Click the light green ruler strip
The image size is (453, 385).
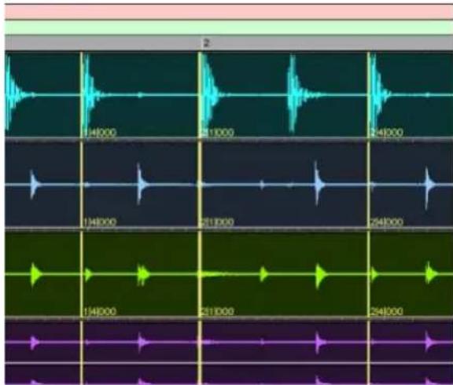[229, 27]
